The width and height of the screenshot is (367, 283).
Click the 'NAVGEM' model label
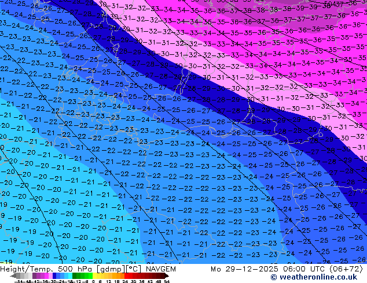pos(161,269)
